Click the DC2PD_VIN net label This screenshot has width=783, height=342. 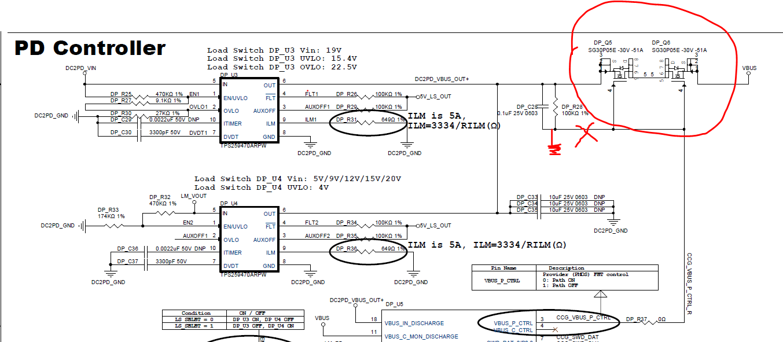tap(80, 68)
